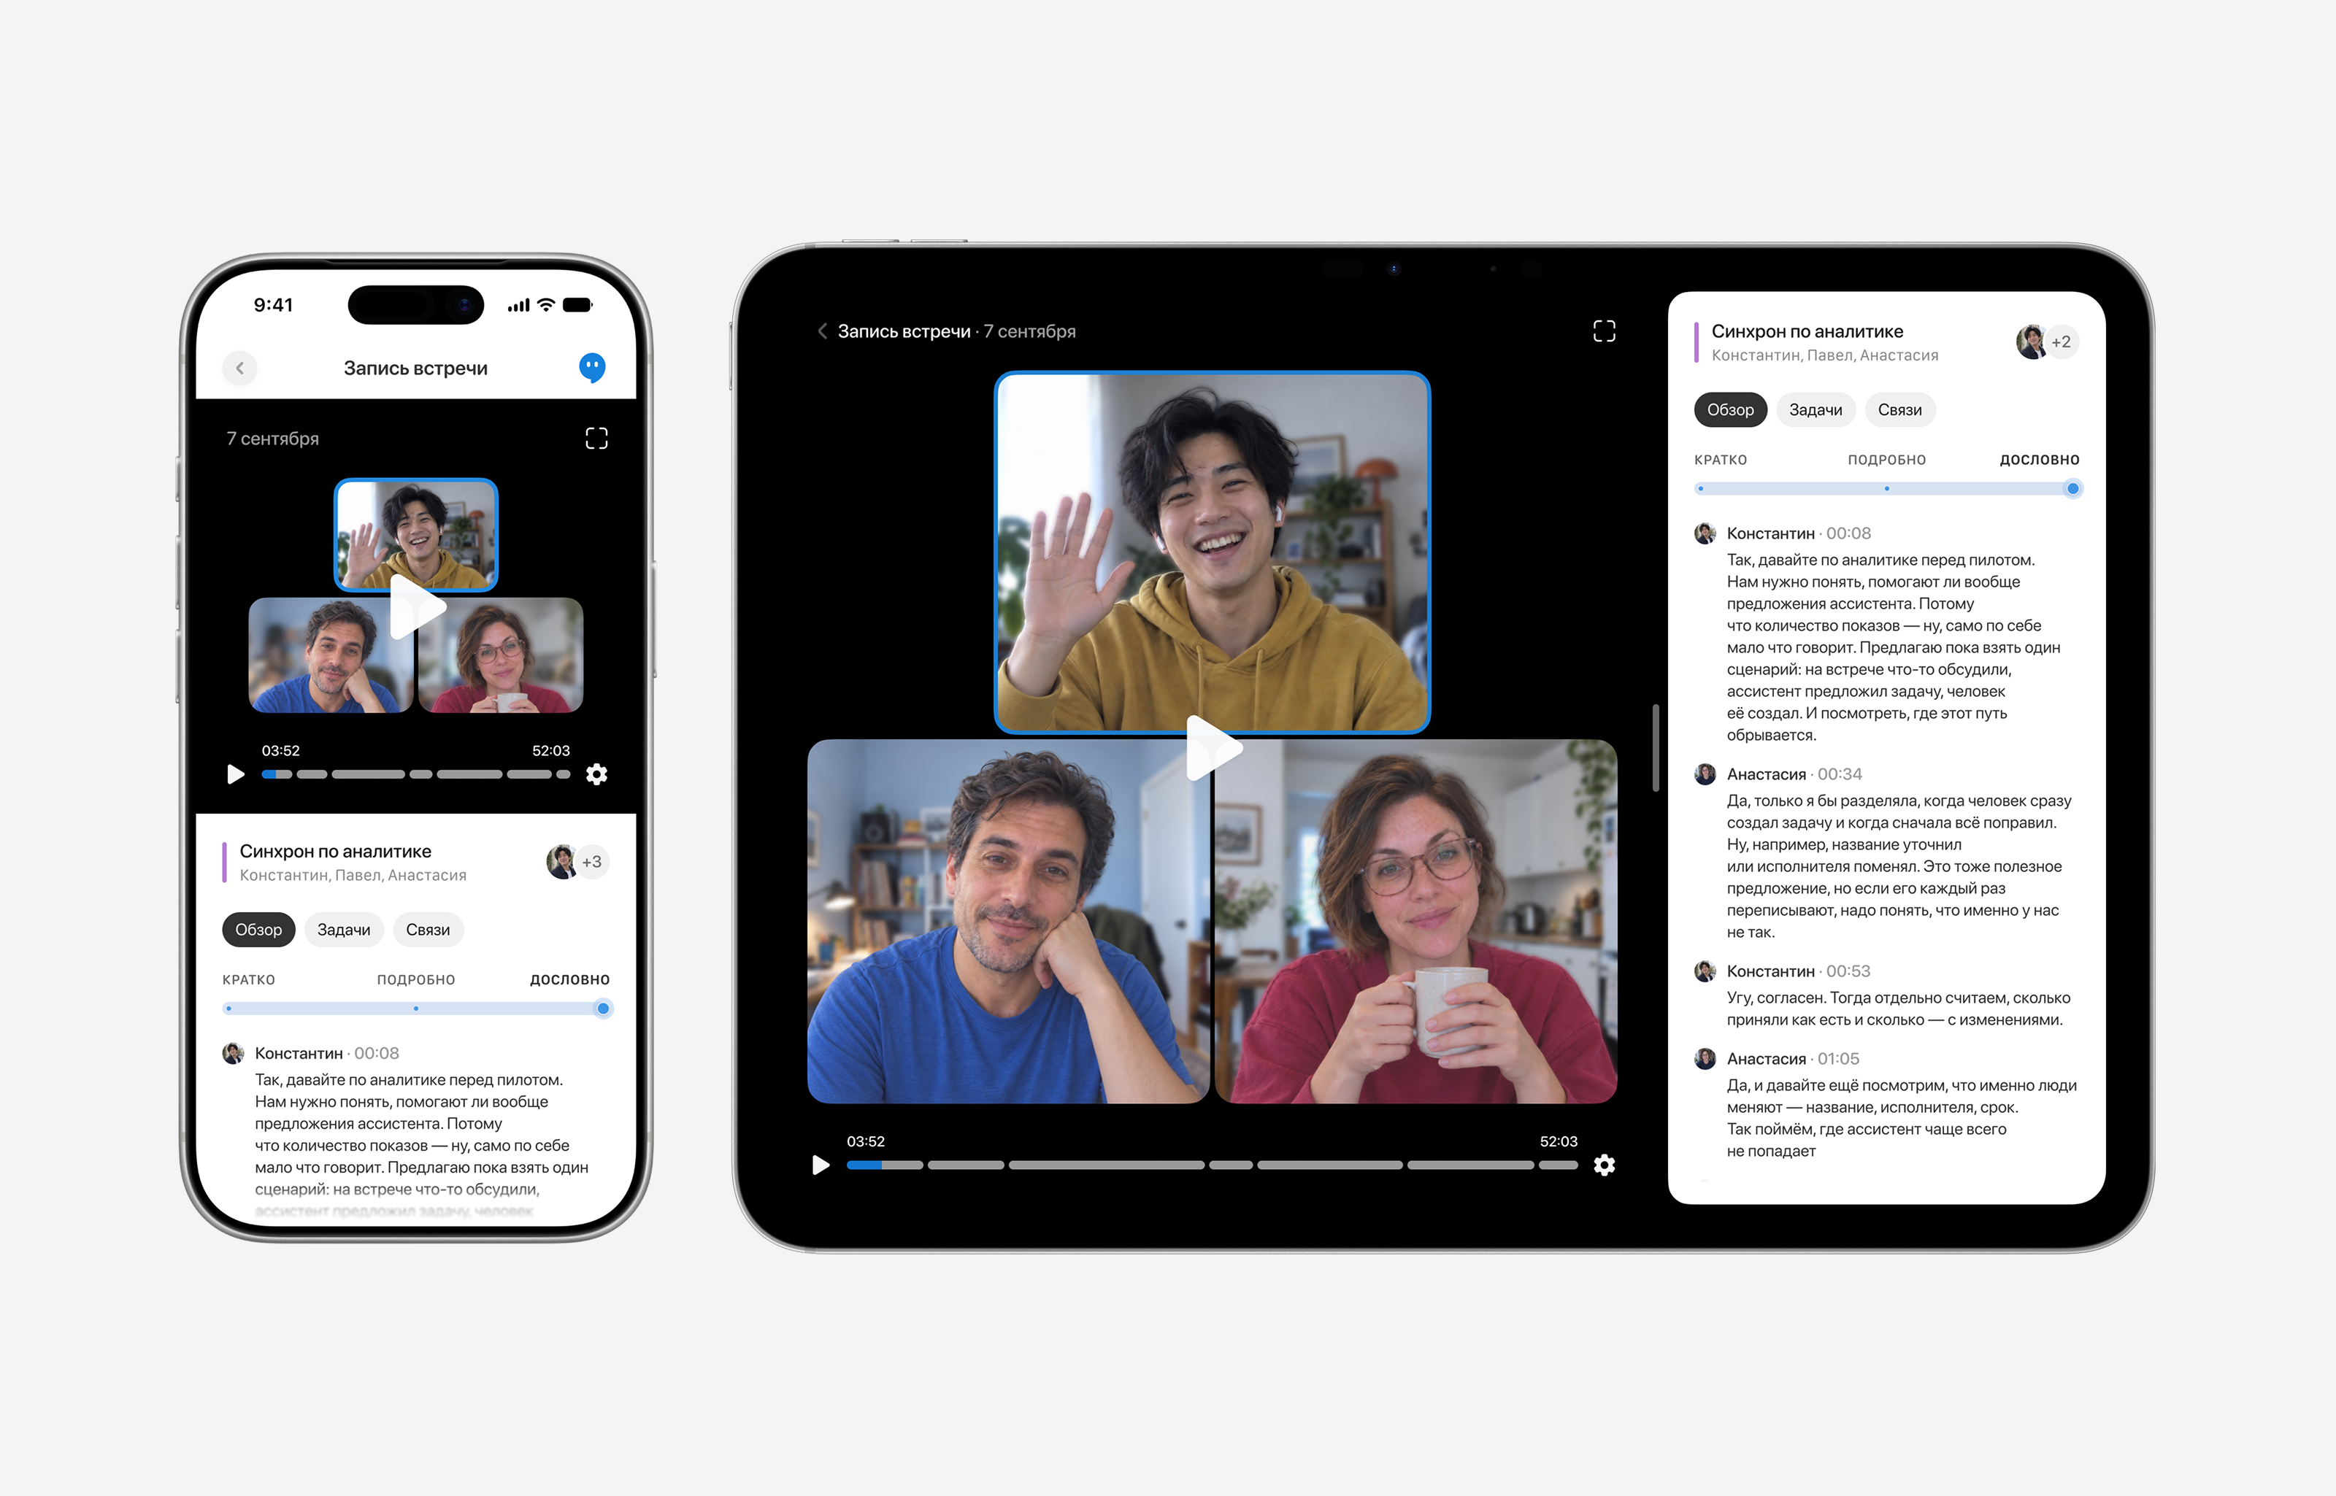The height and width of the screenshot is (1496, 2336).
Task: Choose the КРАТКО detail level on the phone
Action: pyautogui.click(x=249, y=979)
